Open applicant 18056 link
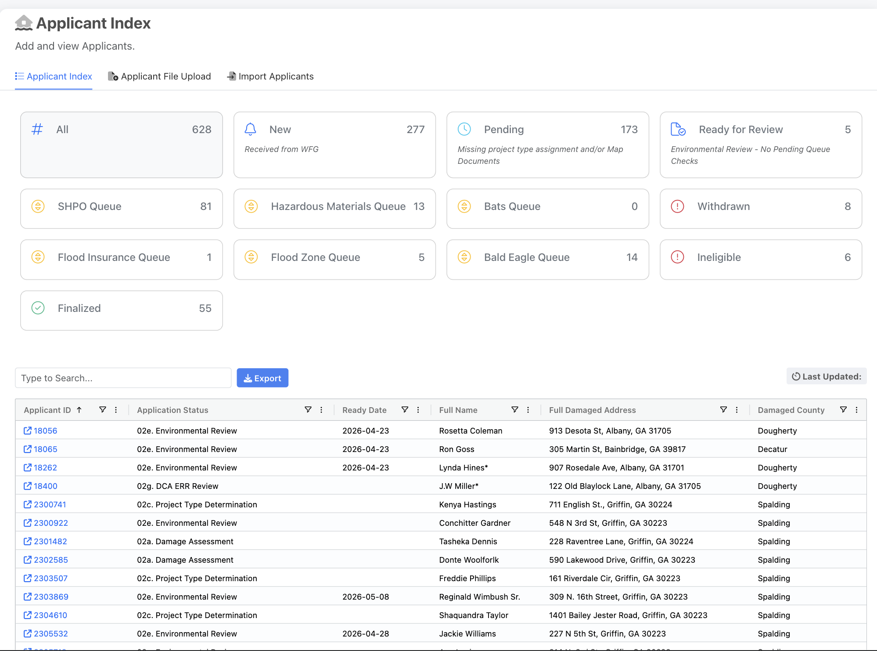 pos(40,430)
